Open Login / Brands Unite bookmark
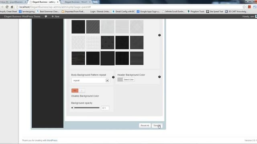The width and height of the screenshot is (257, 144). pos(100,12)
